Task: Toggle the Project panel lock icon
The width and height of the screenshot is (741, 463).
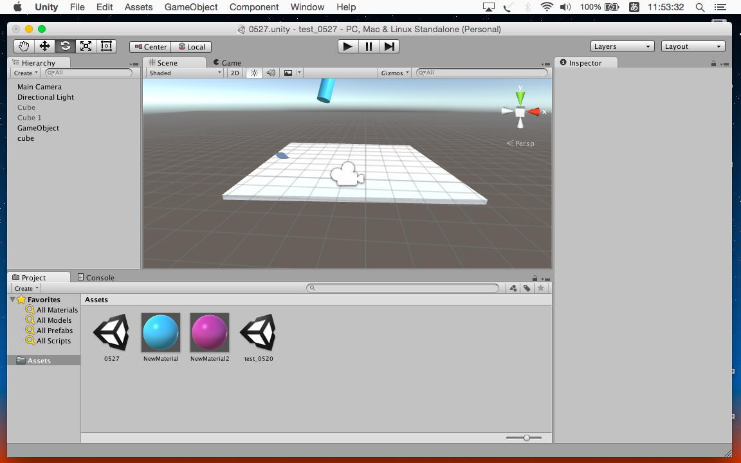Action: (535, 278)
